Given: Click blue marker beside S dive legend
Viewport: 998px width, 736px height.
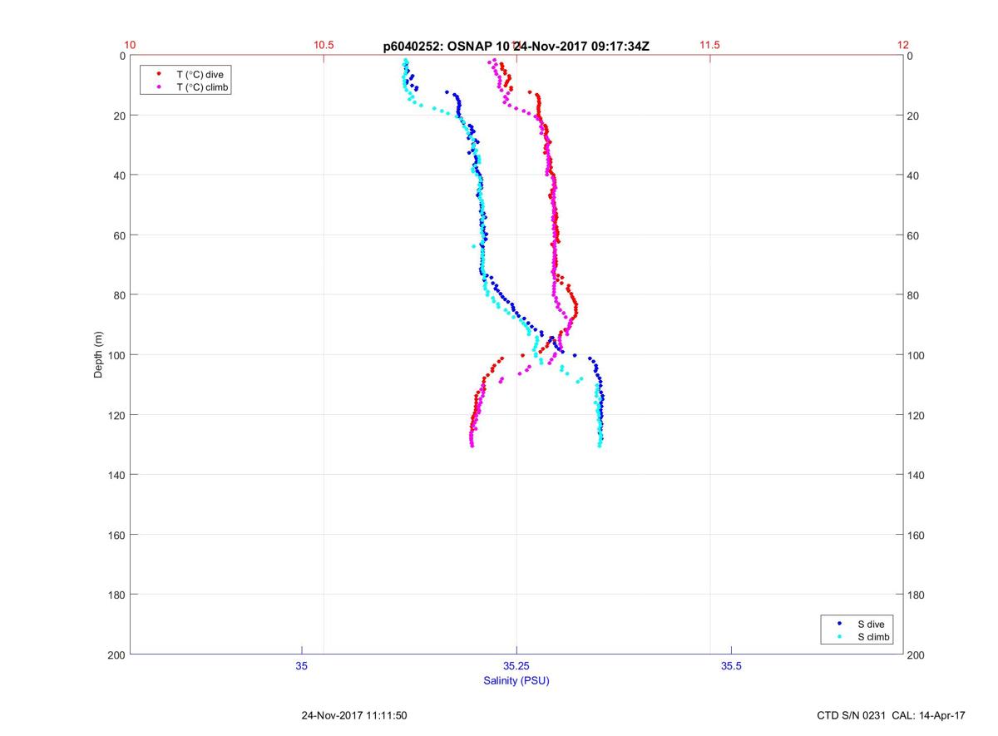Looking at the screenshot, I should click(840, 624).
